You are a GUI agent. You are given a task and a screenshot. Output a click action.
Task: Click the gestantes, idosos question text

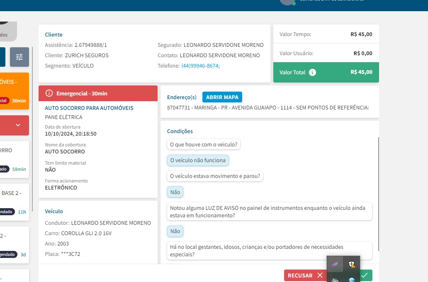(270, 250)
